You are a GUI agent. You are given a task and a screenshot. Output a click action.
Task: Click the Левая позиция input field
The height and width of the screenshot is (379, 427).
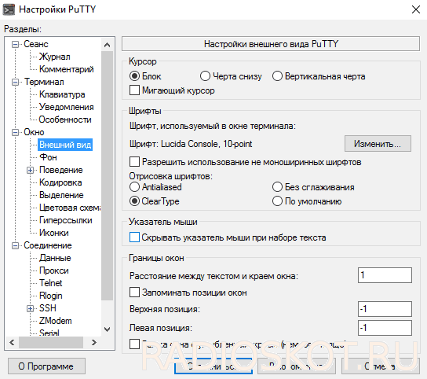point(385,328)
